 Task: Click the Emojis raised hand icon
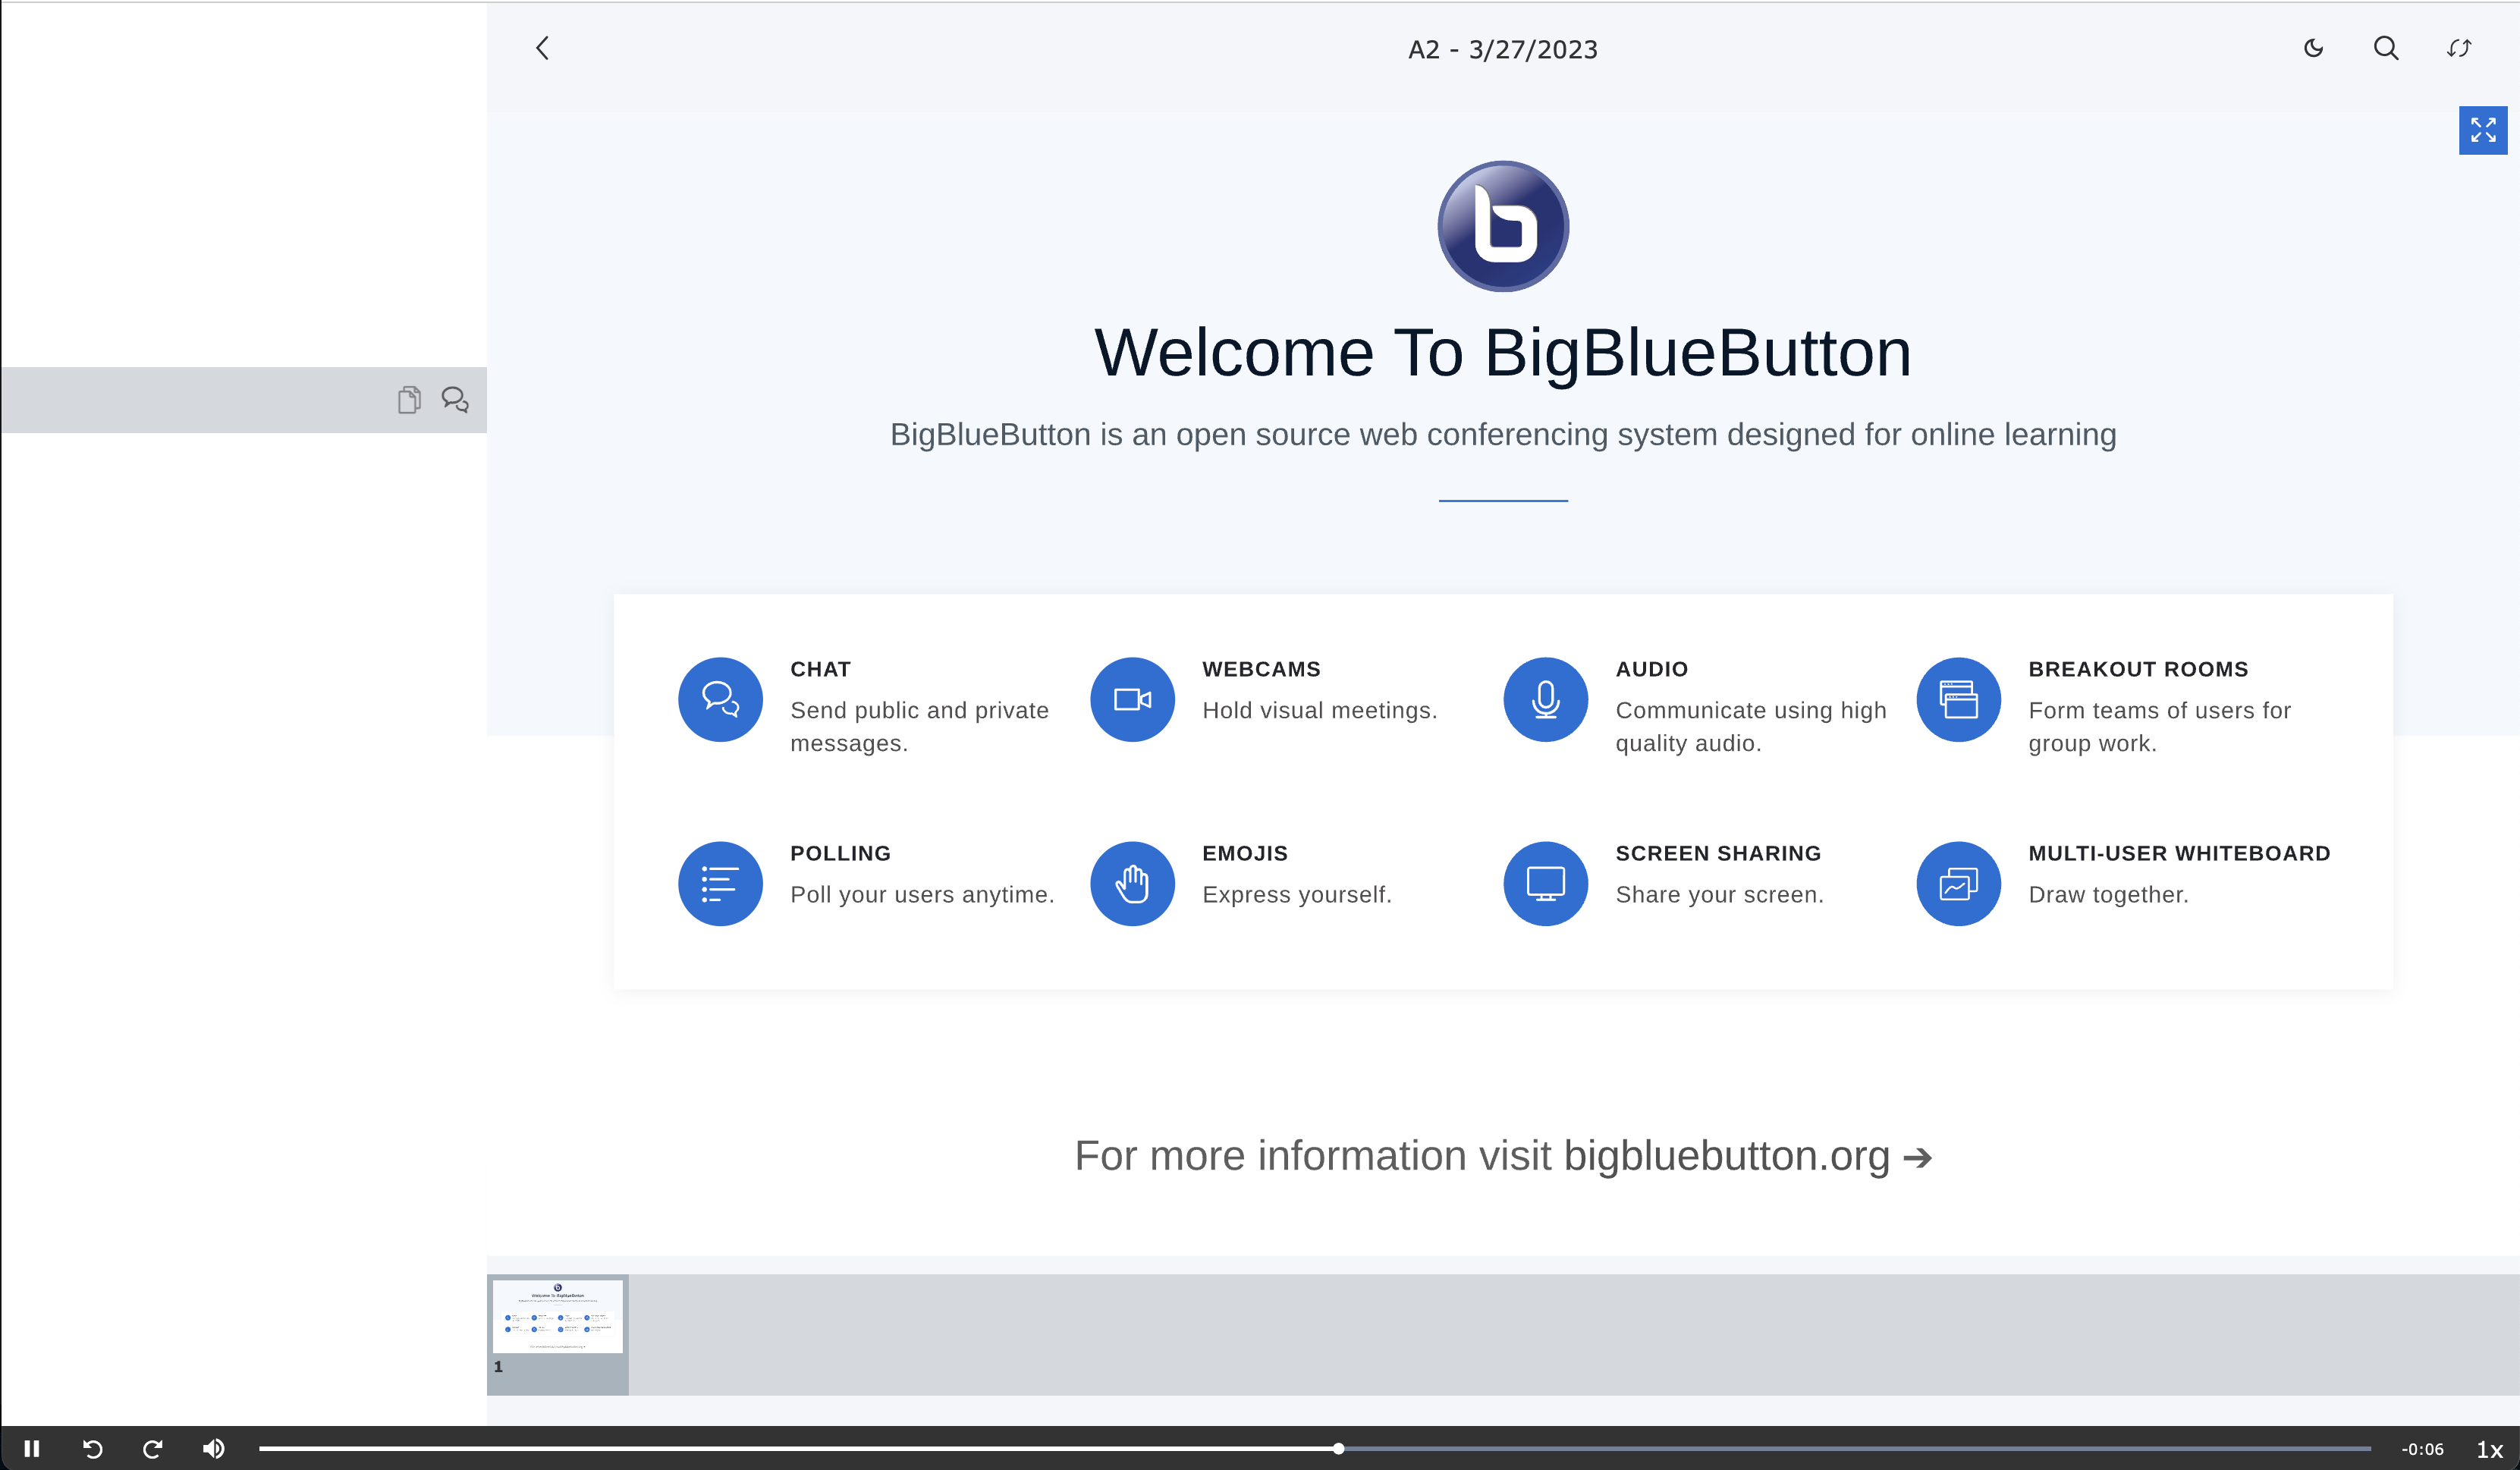[x=1132, y=883]
